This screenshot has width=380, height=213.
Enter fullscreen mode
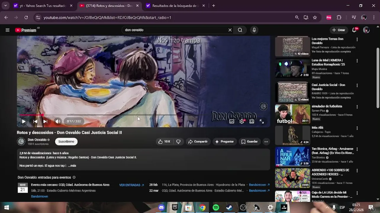tap(262, 121)
